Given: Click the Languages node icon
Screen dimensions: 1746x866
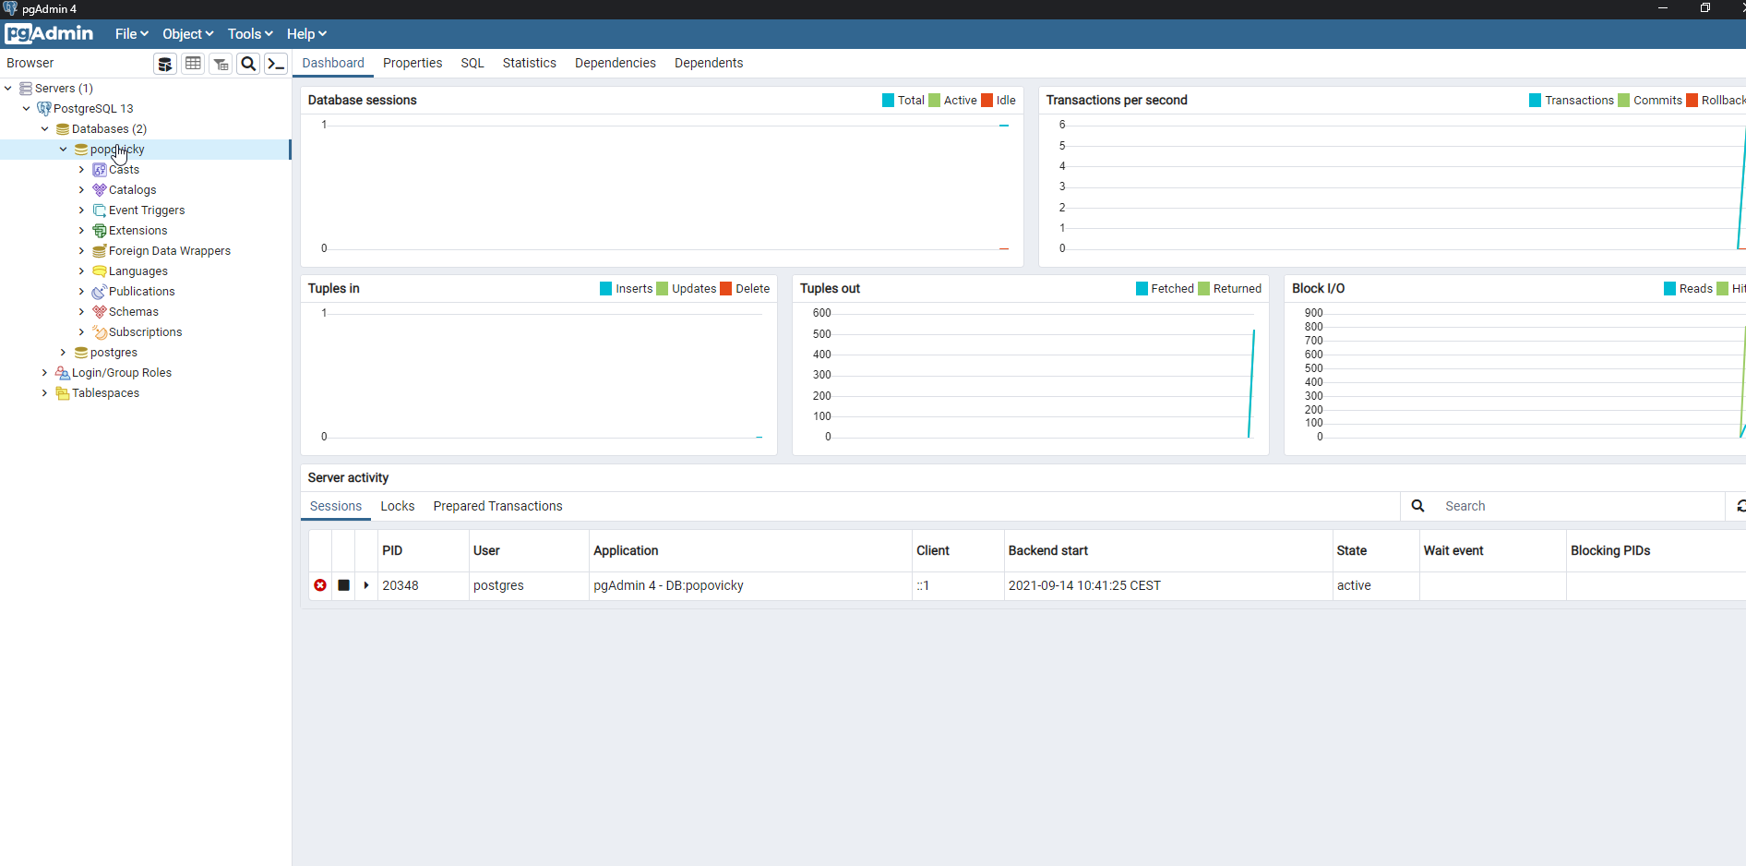Looking at the screenshot, I should pos(100,271).
